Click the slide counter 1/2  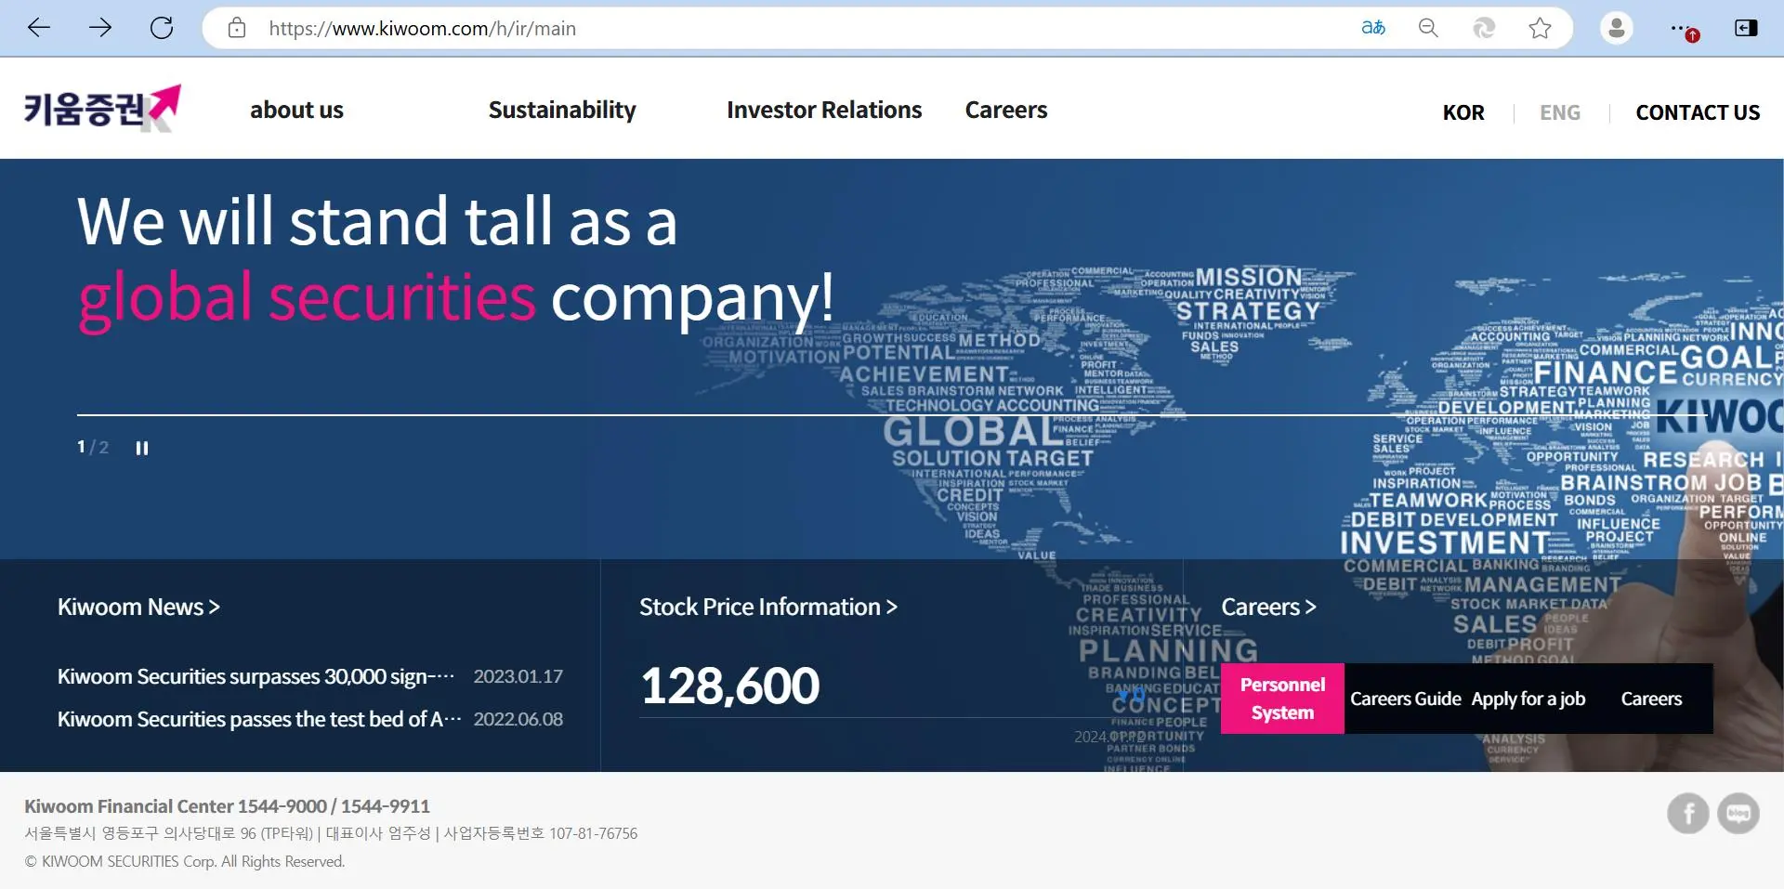[92, 448]
